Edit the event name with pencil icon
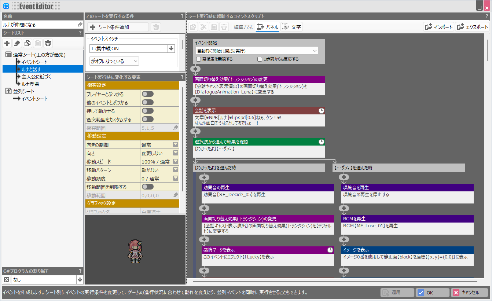492x301 pixels. pyautogui.click(x=80, y=25)
